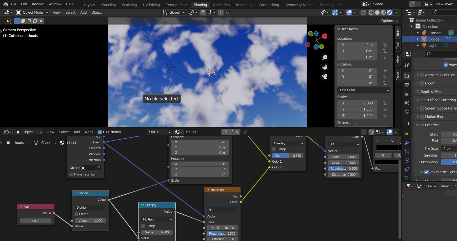
Task: Collapse the Transform panel
Action: [338, 29]
